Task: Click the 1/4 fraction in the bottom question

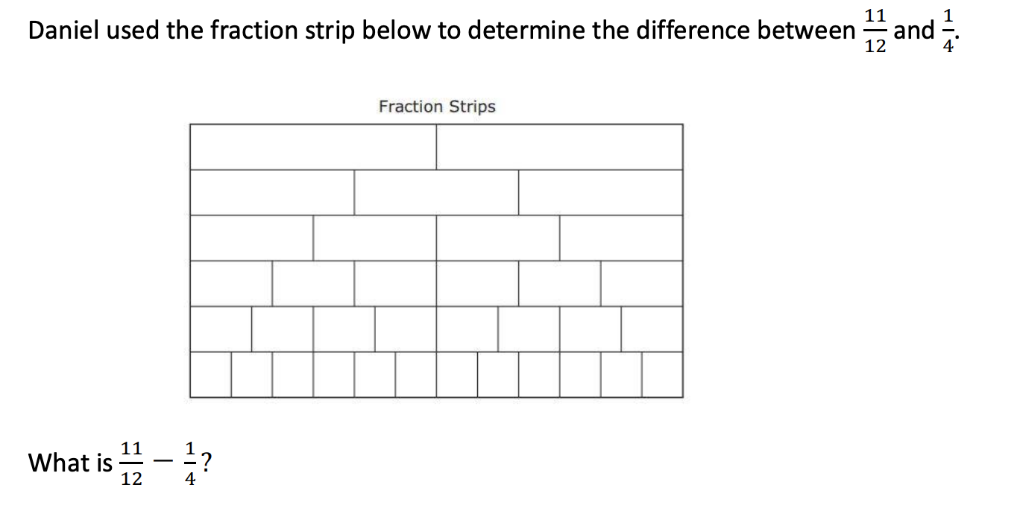Action: [x=190, y=463]
